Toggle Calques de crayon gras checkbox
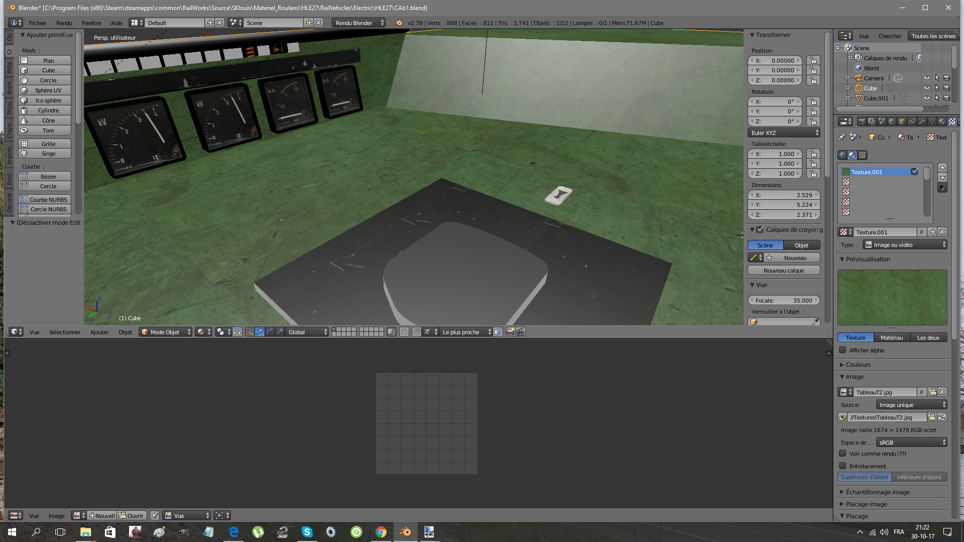This screenshot has width=964, height=542. 760,229
